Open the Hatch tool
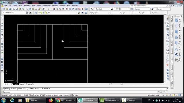Screen dimensions: 184x103 point(2,59)
